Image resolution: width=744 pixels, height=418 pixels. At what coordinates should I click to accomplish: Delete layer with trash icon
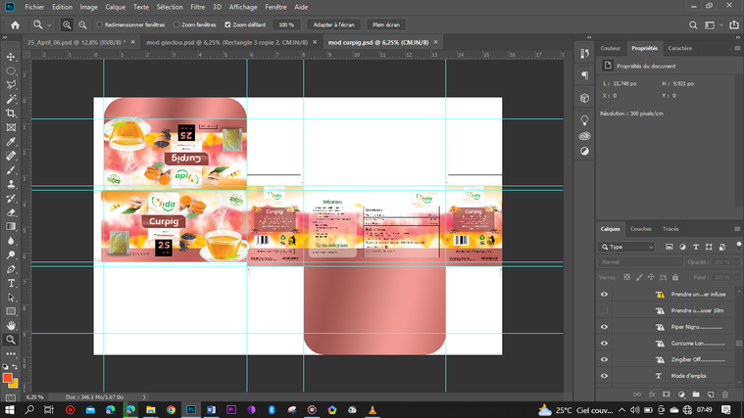coord(725,395)
